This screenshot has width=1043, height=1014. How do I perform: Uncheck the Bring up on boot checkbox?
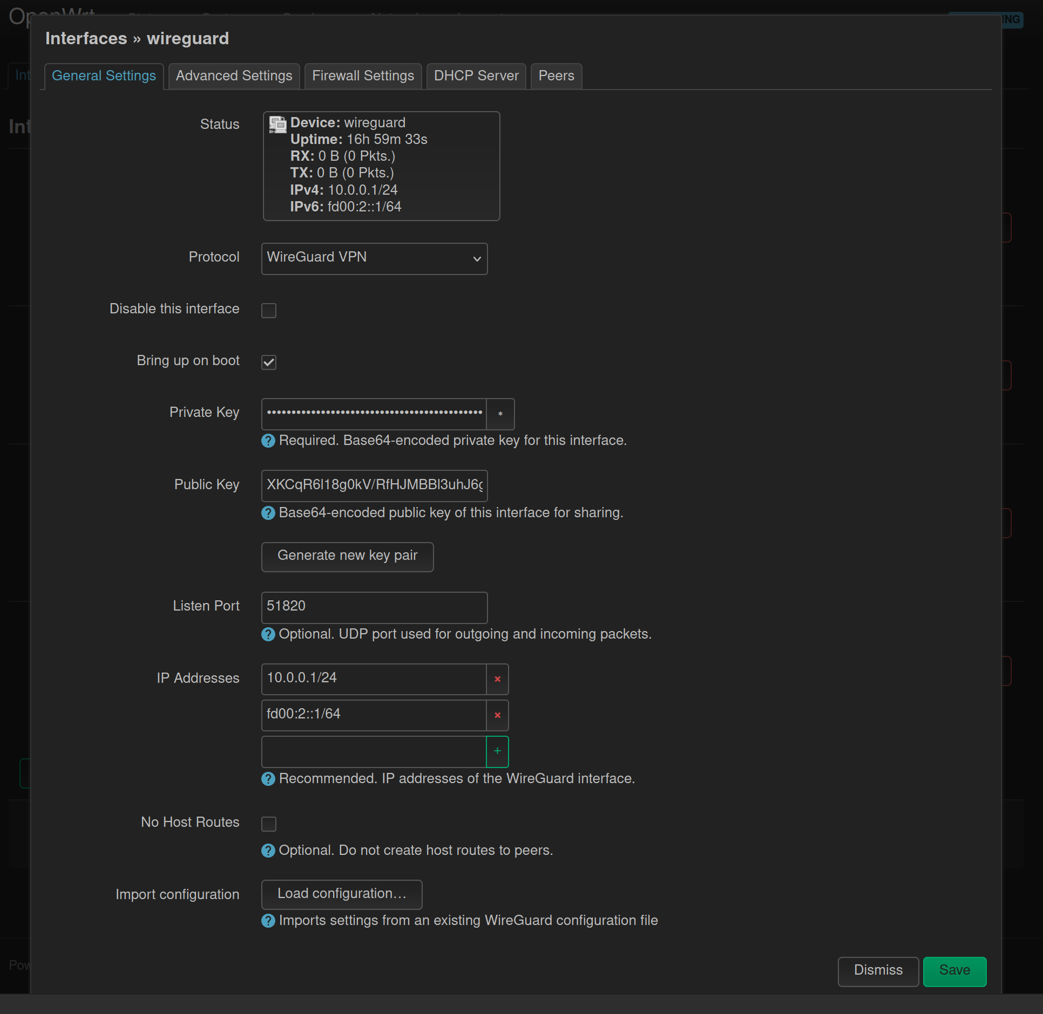[269, 362]
